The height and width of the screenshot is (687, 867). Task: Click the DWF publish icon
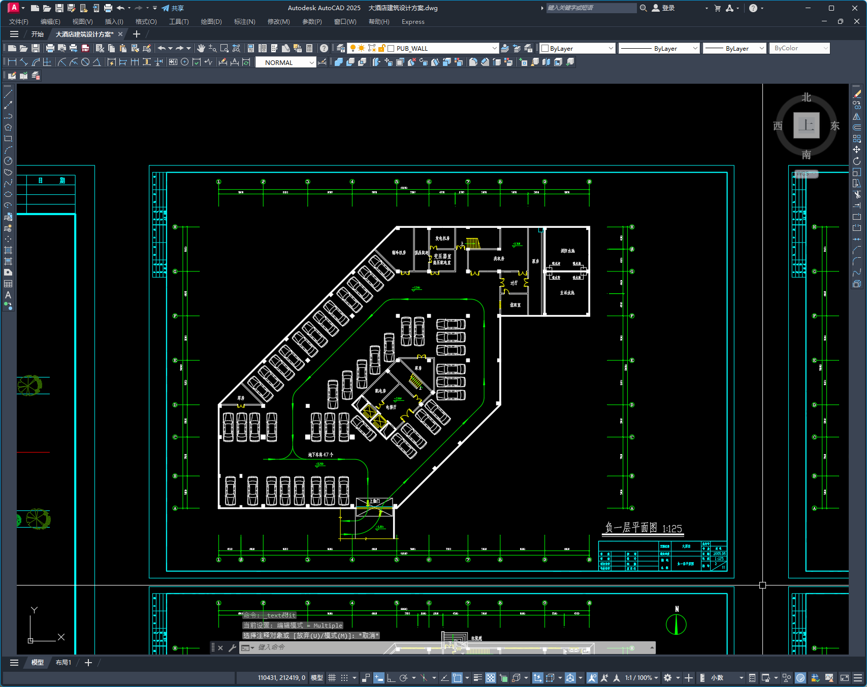(x=85, y=48)
